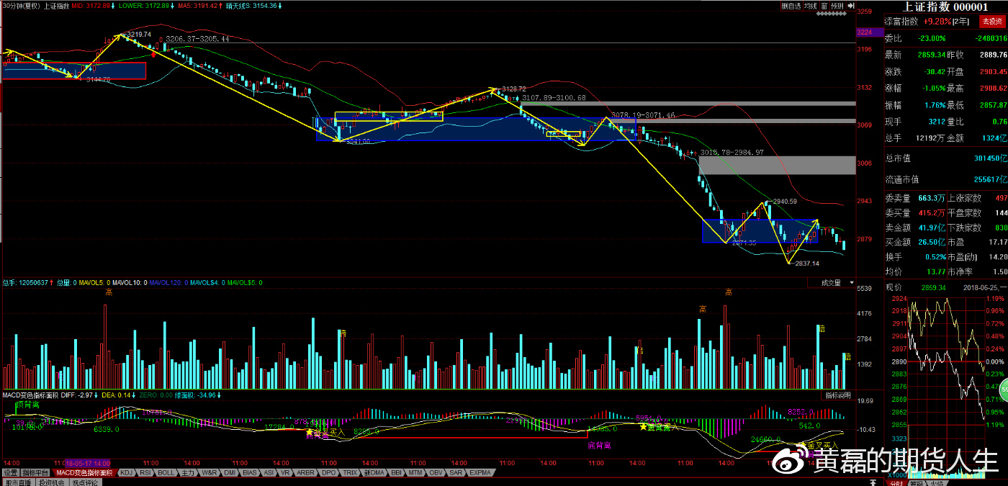1008x486 pixels.
Task: Open the BIAS indicator tab
Action: (x=250, y=472)
